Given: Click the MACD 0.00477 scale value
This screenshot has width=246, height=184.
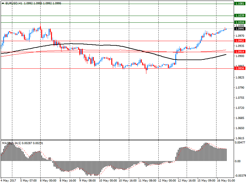Looking at the screenshot, I should (x=240, y=142).
